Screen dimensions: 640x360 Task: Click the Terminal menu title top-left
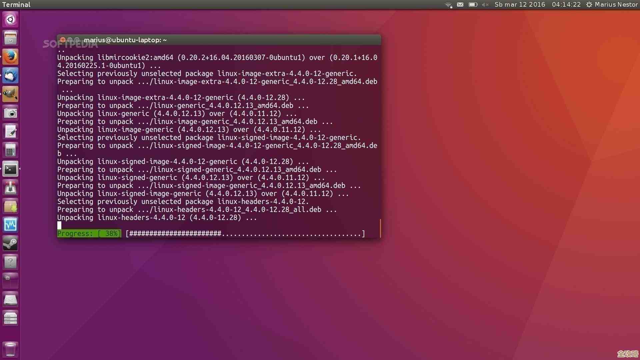(16, 4)
